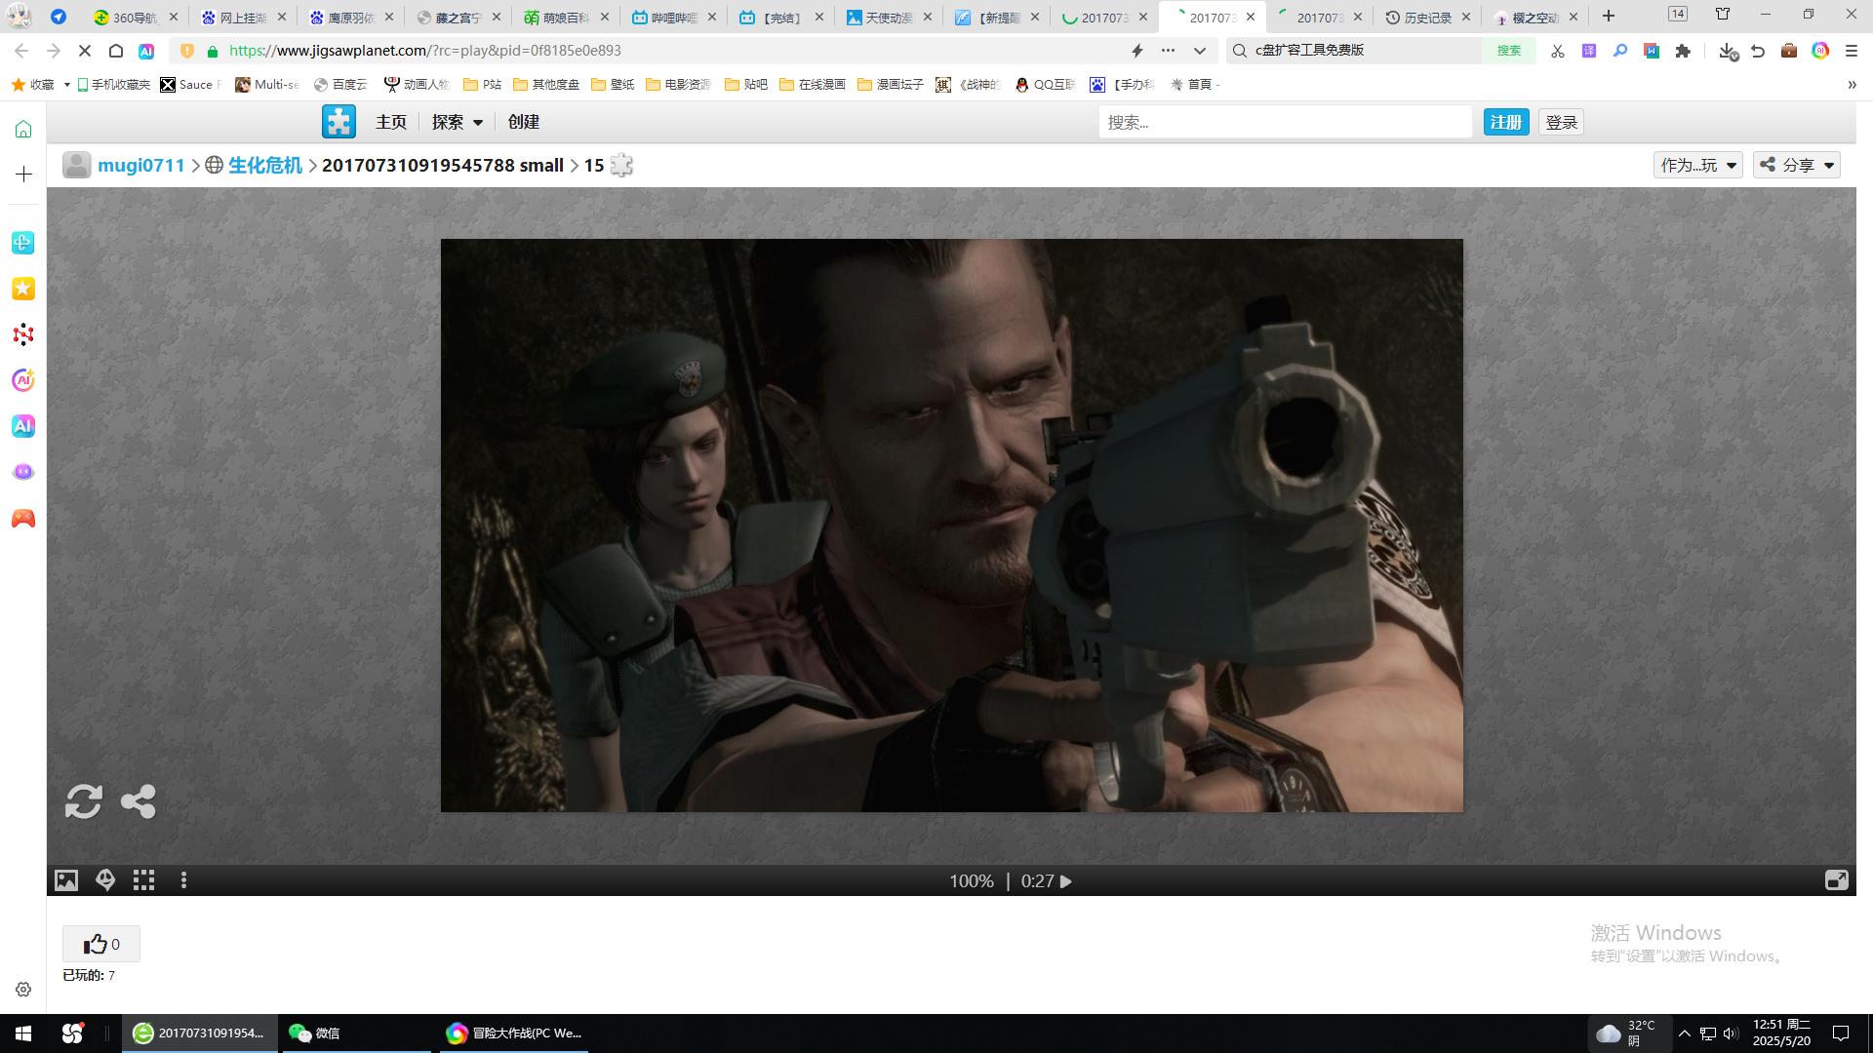
Task: Open the three-dot more options menu
Action: pos(183,880)
